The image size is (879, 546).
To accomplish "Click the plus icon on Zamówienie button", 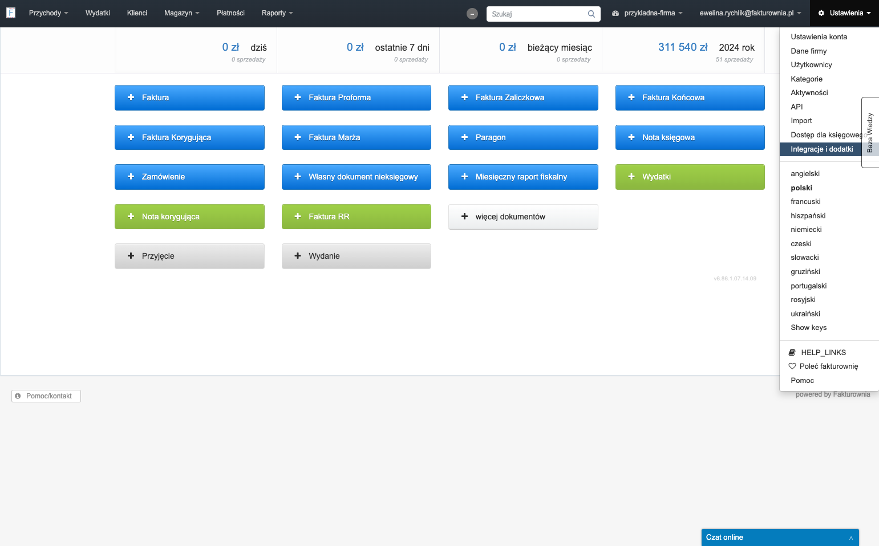I will click(x=131, y=177).
